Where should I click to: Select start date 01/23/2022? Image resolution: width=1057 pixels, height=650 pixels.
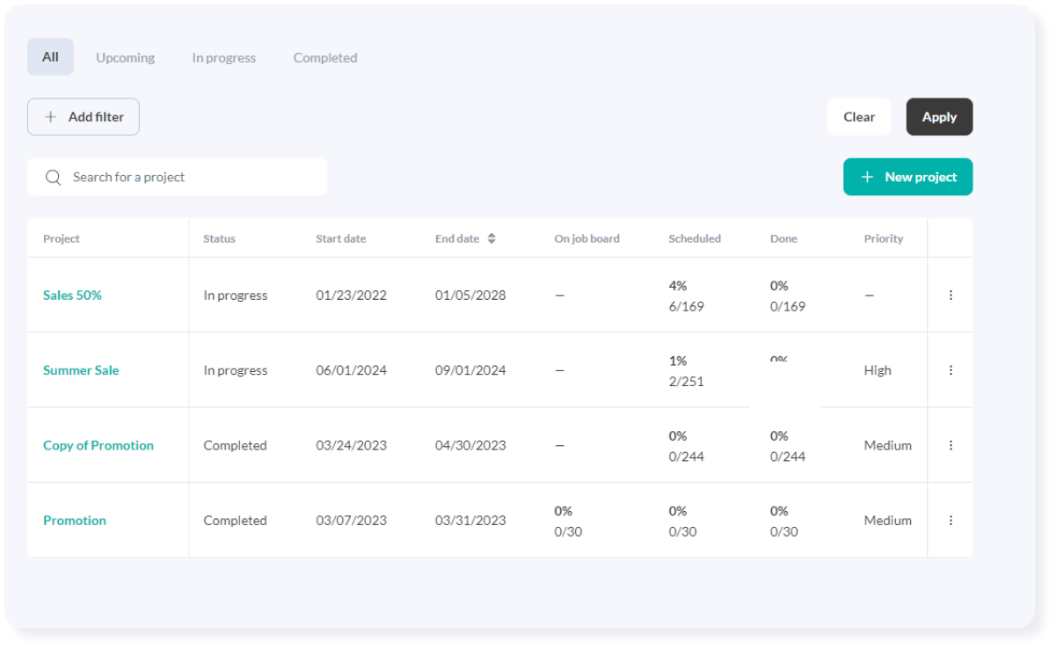pos(351,296)
